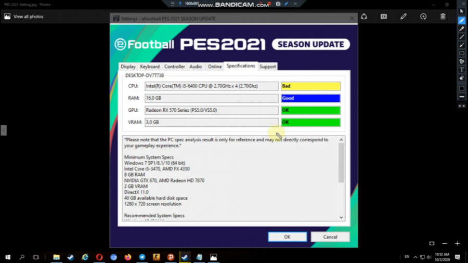Delete the photo with trash icon
Screen dimensions: 468x263
pyautogui.click(x=443, y=17)
